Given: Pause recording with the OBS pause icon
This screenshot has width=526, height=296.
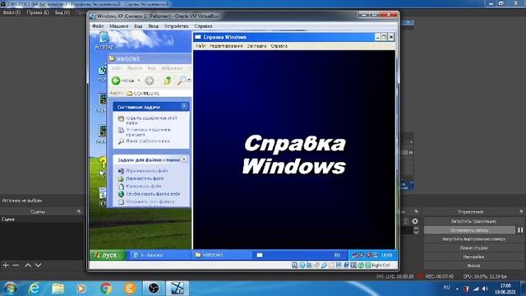Looking at the screenshot, I should tap(520, 230).
